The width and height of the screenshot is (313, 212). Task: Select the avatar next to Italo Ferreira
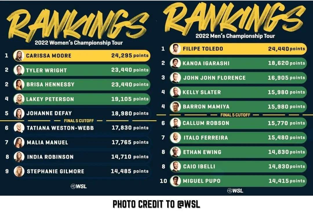(175, 138)
